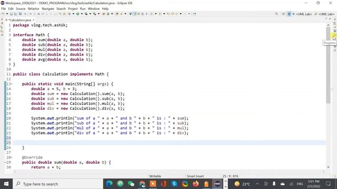Open the Run configurations dropdown arrow
337x189 pixels.
(82, 14)
